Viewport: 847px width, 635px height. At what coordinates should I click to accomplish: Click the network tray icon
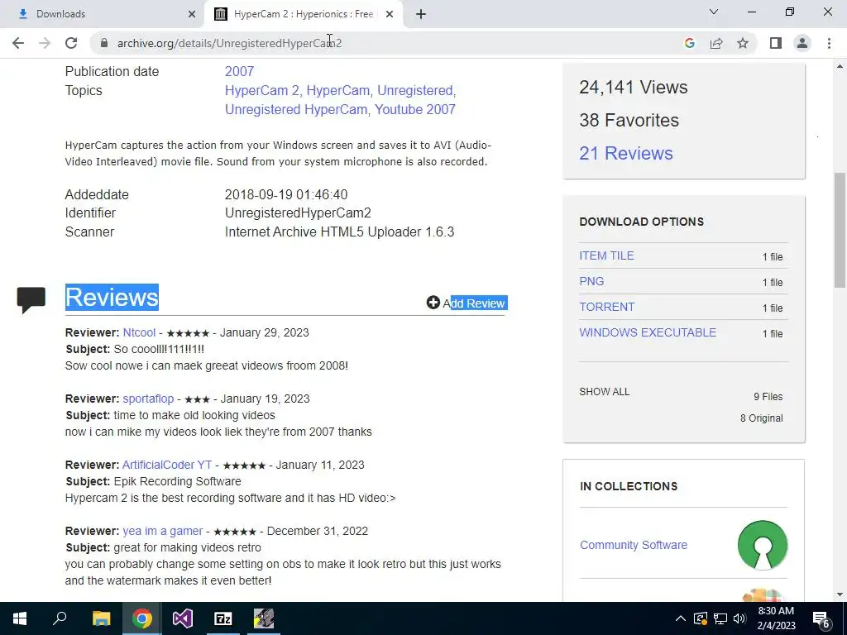(720, 618)
